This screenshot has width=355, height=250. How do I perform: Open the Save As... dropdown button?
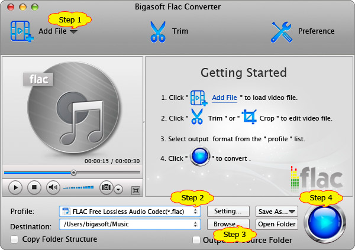tap(277, 212)
